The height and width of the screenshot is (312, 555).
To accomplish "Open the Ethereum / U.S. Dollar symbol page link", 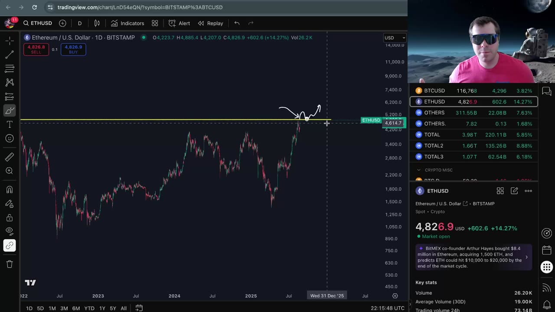I will tap(441, 204).
